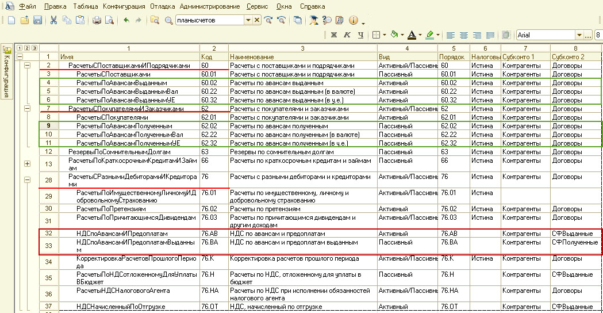
Task: Open the Конфигурация menu
Action: pyautogui.click(x=124, y=6)
